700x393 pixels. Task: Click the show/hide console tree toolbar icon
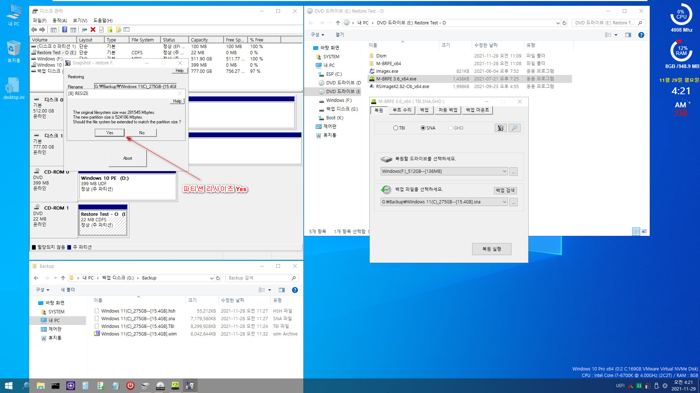(53, 30)
